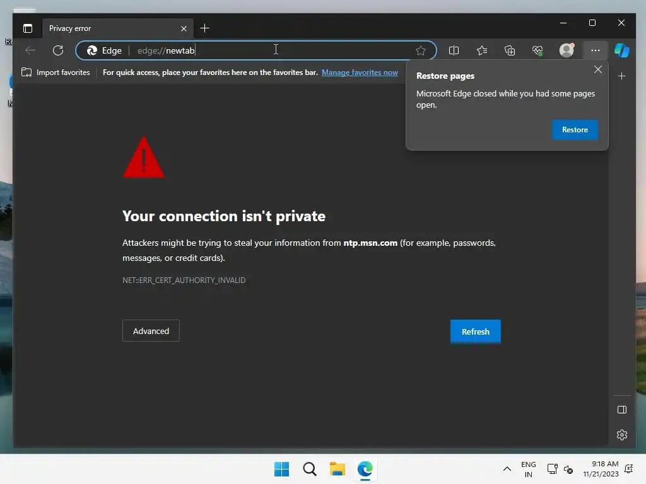Click the red warning triangle
Viewport: 646px width, 484px height.
click(144, 158)
